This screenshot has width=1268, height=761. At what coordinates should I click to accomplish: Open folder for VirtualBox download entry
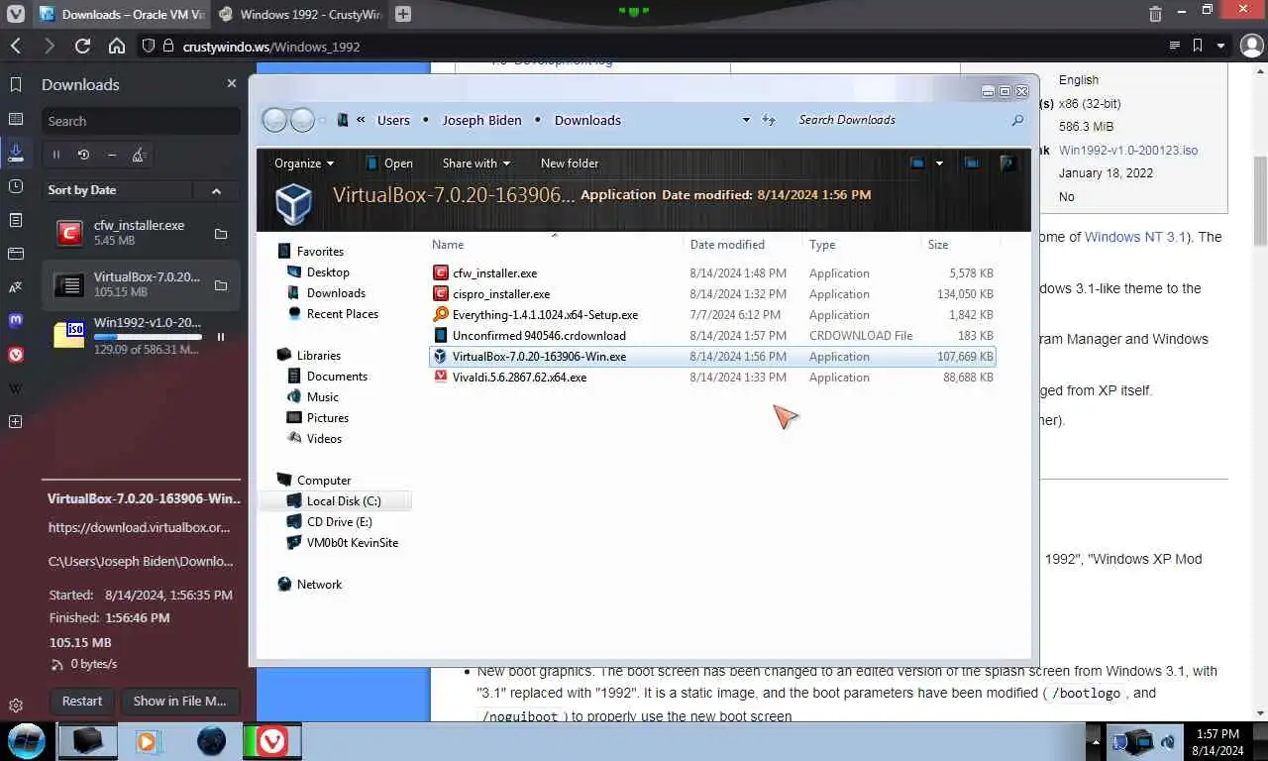click(x=221, y=285)
